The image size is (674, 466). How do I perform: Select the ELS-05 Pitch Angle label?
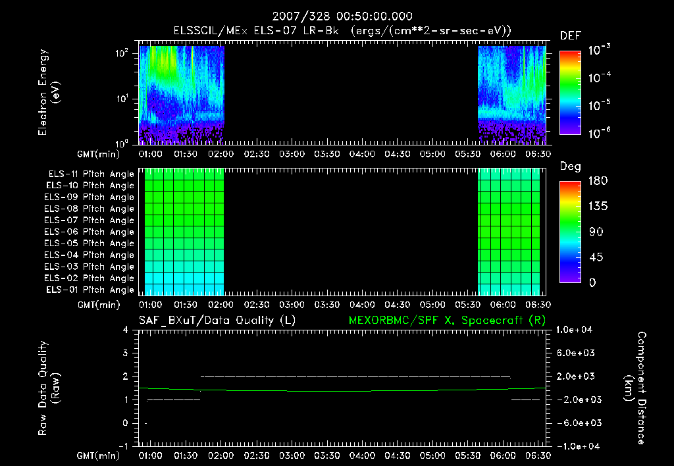(x=89, y=244)
